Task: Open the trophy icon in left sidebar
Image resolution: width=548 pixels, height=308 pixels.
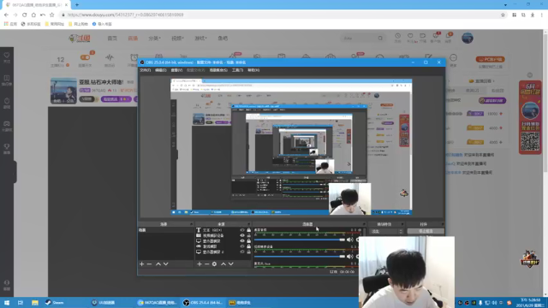Action: click(7, 146)
